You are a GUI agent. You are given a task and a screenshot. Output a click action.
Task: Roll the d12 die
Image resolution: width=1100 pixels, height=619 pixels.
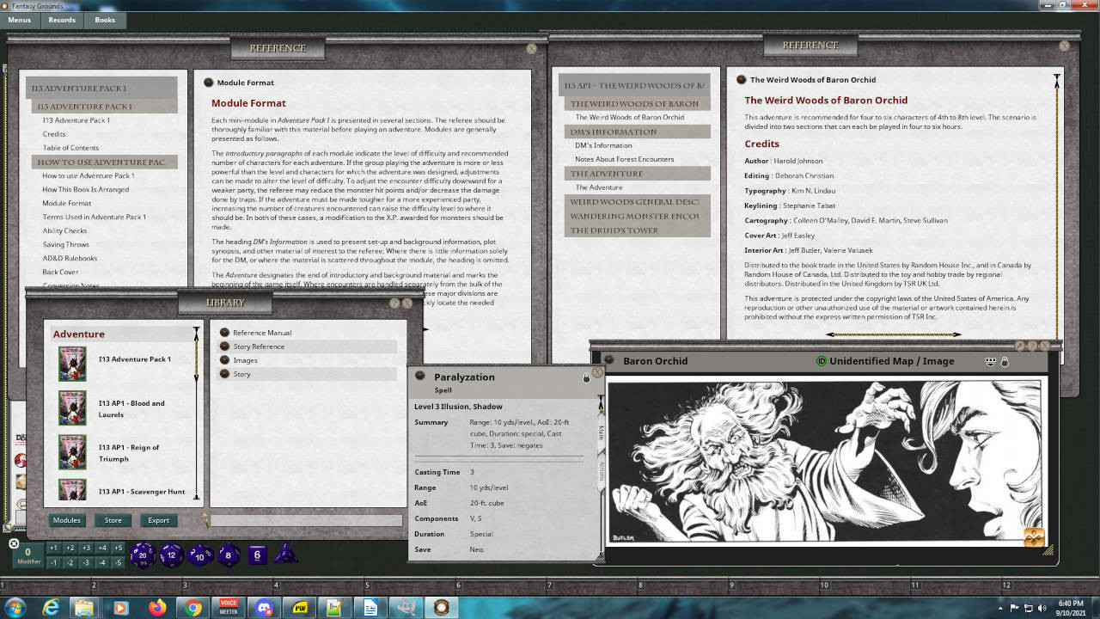172,555
